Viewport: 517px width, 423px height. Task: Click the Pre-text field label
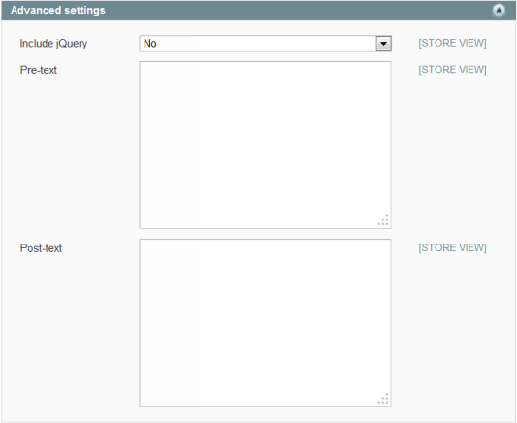coord(39,70)
